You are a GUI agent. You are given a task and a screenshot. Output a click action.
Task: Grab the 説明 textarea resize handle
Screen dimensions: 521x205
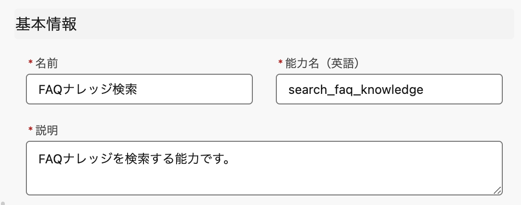tap(497, 190)
